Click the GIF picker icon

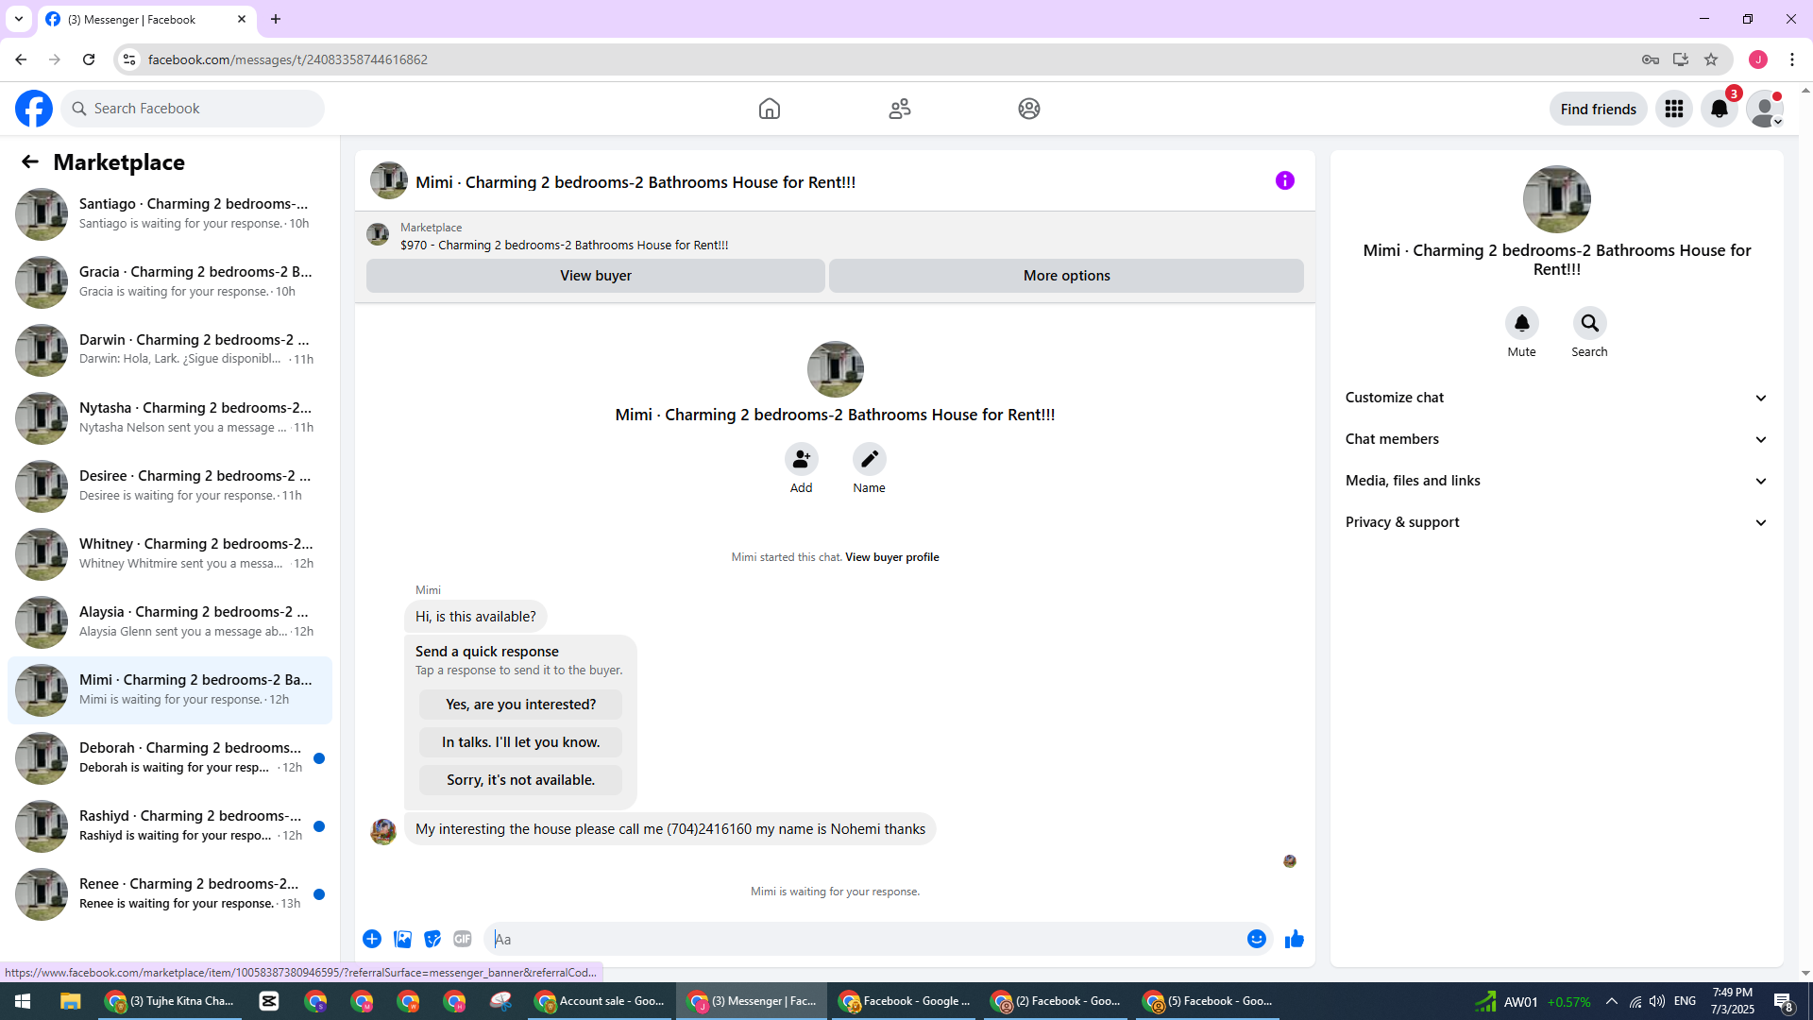coord(462,939)
